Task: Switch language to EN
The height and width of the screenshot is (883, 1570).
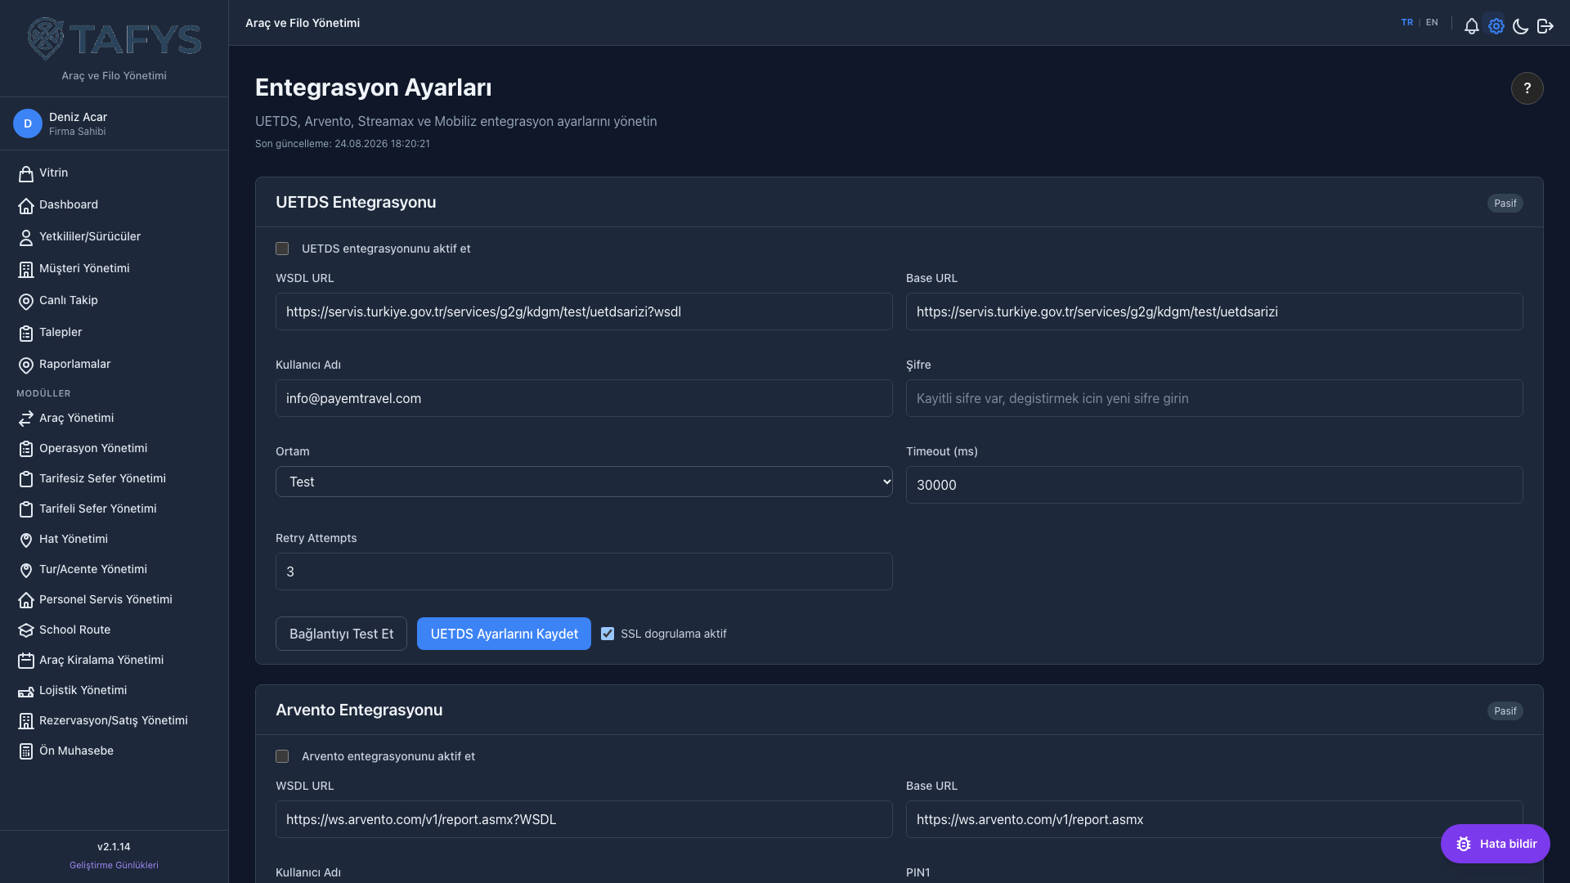Action: point(1432,23)
